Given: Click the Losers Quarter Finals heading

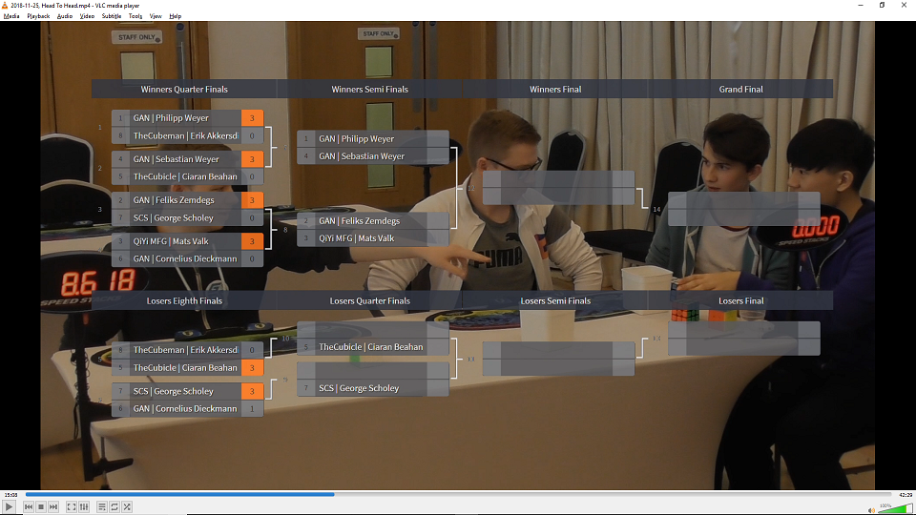Looking at the screenshot, I should [370, 300].
